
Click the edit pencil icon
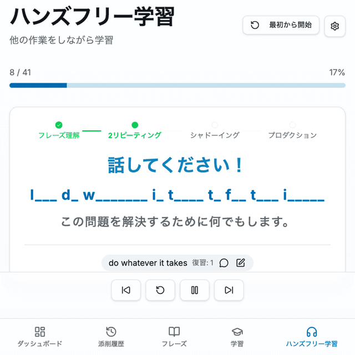(x=240, y=263)
